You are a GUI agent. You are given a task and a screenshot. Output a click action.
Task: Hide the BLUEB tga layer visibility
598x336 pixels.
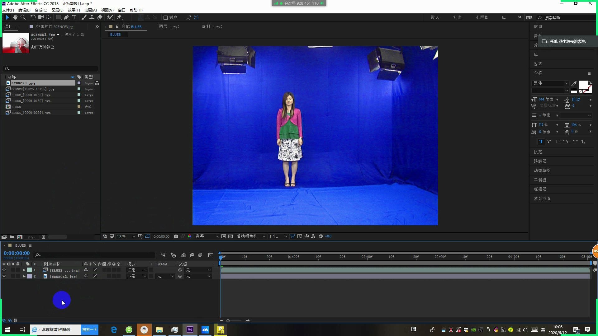[4, 270]
